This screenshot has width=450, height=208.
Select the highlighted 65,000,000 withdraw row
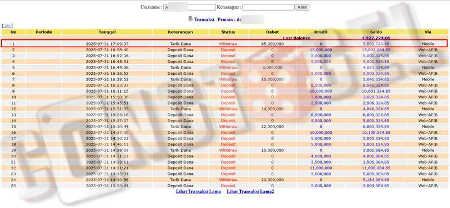pos(224,44)
